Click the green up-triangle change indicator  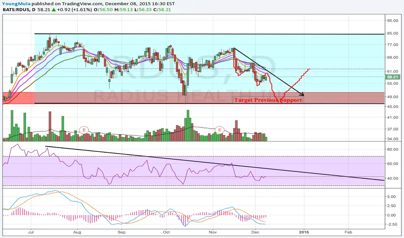(54, 10)
